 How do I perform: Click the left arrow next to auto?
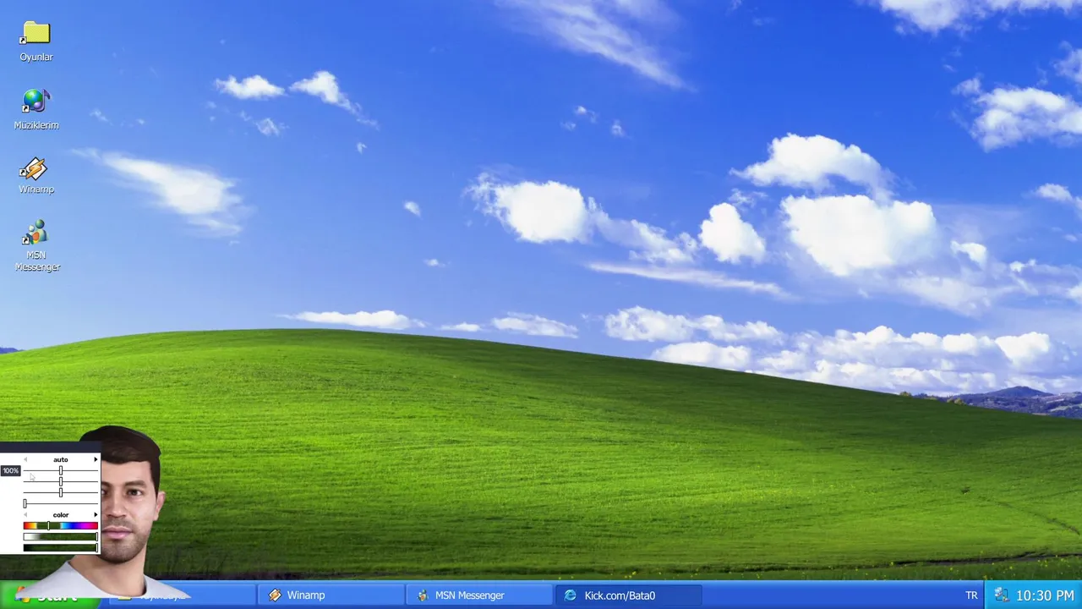click(x=25, y=459)
